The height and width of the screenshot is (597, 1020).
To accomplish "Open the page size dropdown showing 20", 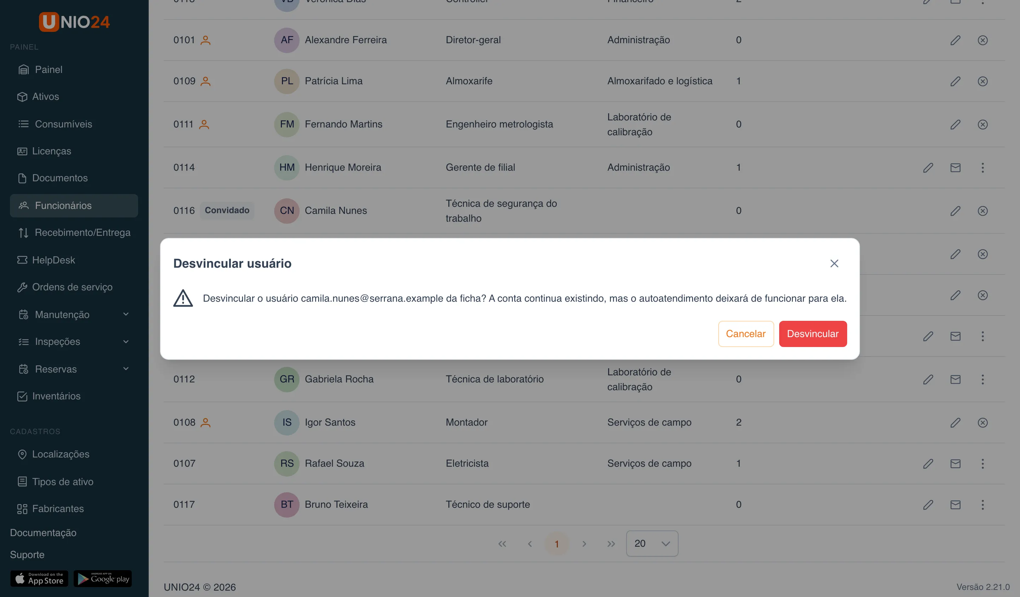I will 652,544.
